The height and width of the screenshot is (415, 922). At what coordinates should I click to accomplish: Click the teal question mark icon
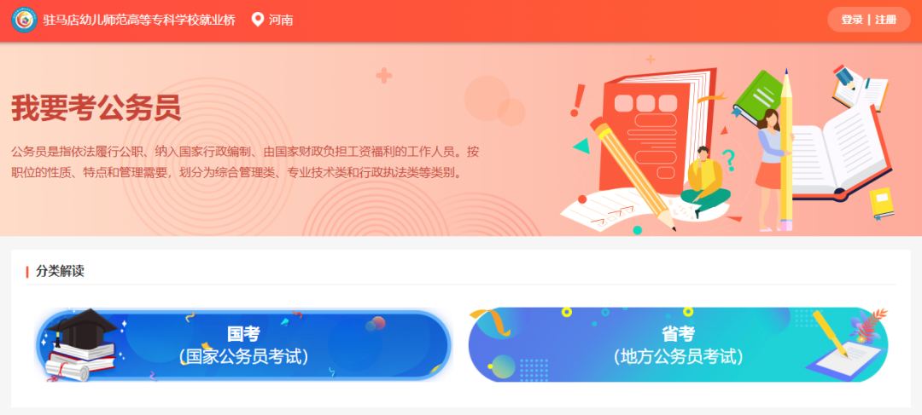(728, 159)
